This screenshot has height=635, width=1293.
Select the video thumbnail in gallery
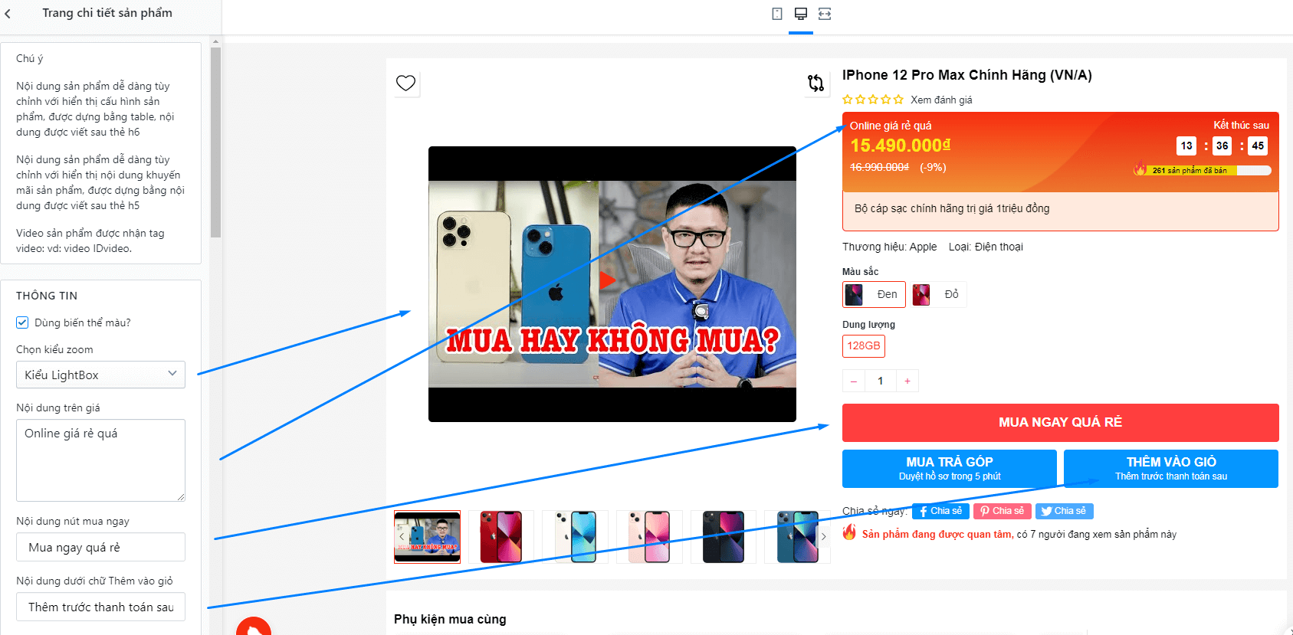pos(428,537)
